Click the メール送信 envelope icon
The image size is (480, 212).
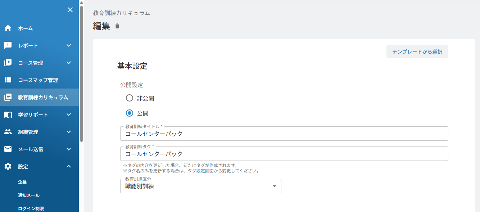8,149
